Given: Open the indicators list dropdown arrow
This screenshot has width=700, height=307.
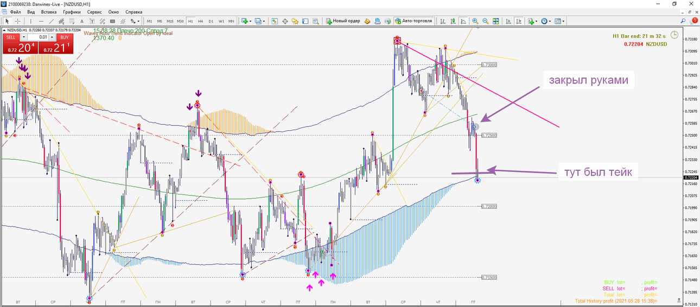Looking at the screenshot, I should point(537,21).
